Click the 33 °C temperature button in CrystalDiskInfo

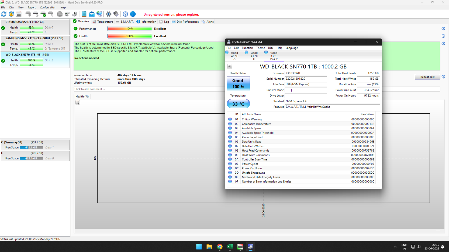(x=238, y=104)
